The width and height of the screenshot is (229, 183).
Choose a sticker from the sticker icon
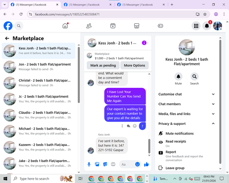pyautogui.click(x=105, y=164)
